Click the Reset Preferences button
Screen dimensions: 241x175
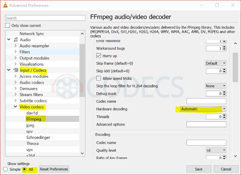(x=54, y=169)
